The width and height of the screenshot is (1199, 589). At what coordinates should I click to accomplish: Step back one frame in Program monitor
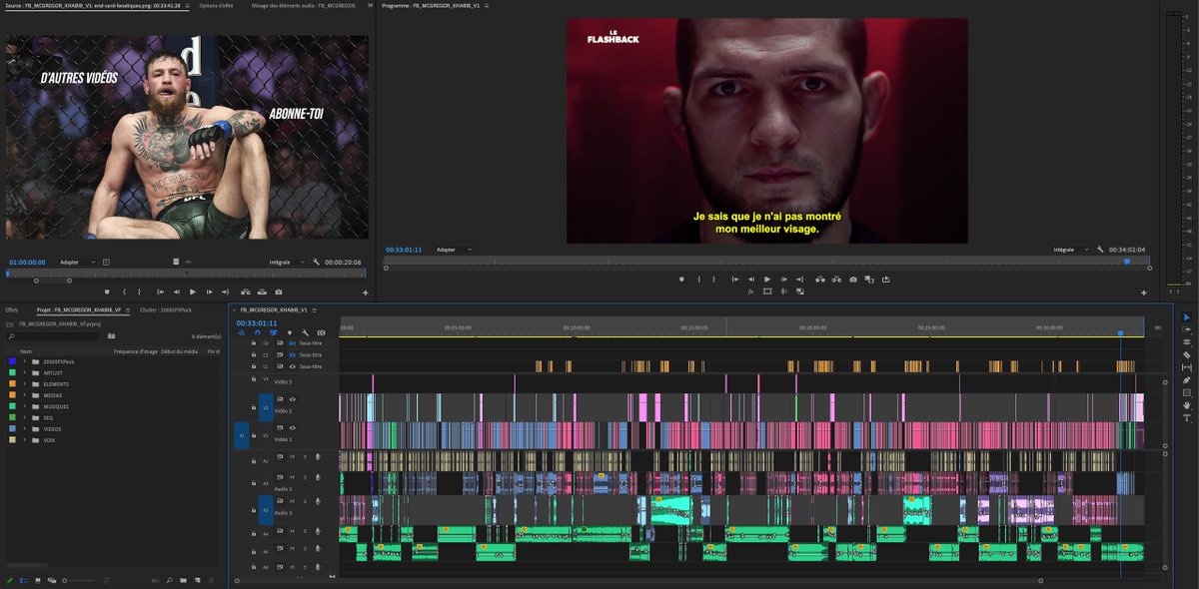751,280
